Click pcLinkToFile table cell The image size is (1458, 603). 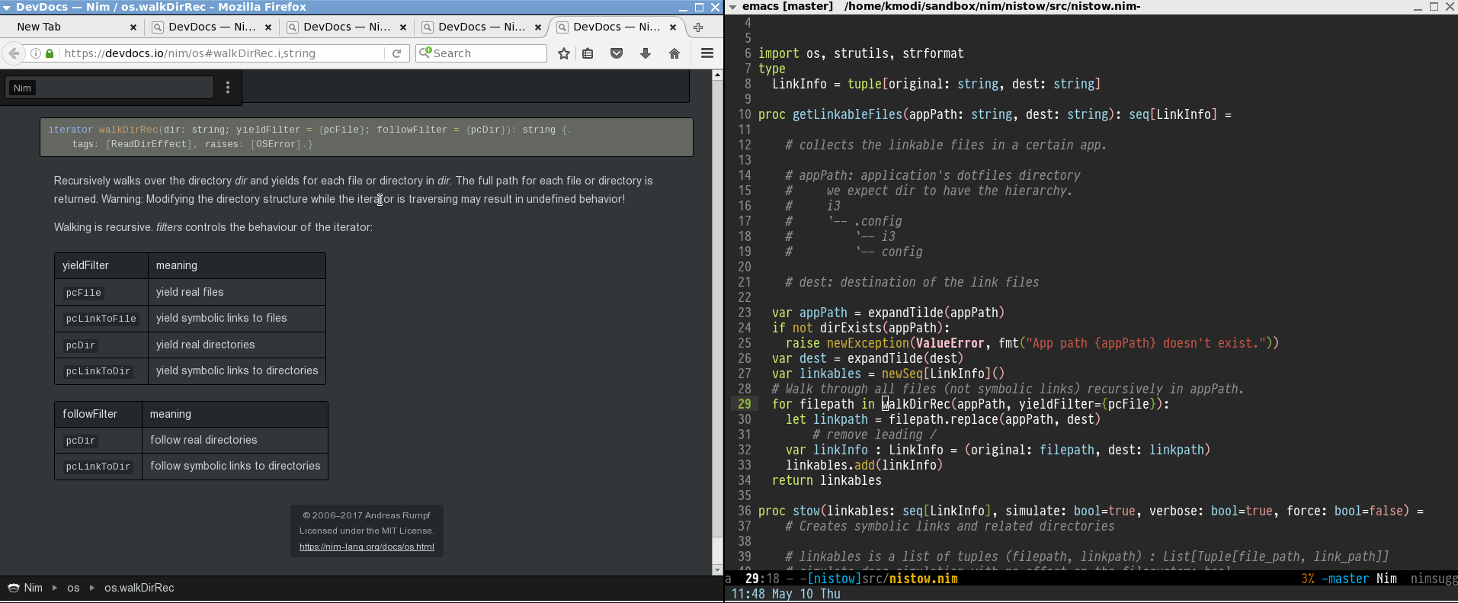[101, 319]
